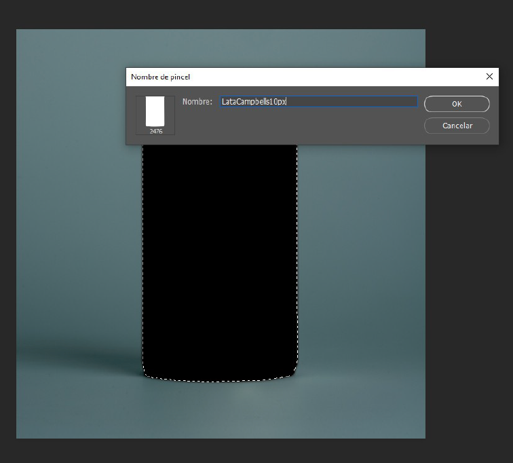Close the Nombre de pincel dialog

coord(489,77)
